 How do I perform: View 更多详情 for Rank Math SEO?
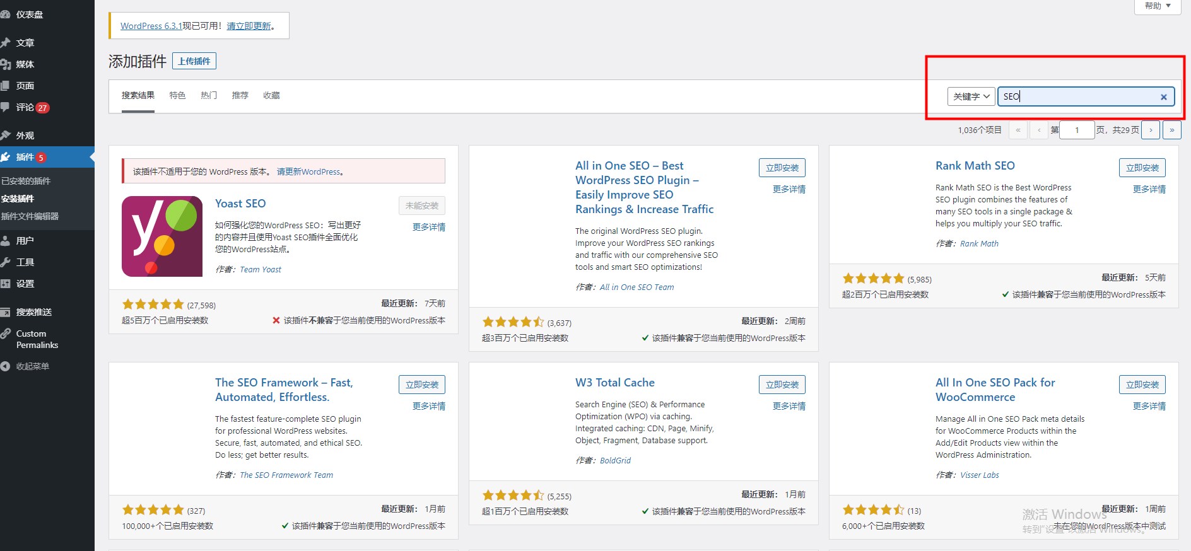(x=1149, y=189)
